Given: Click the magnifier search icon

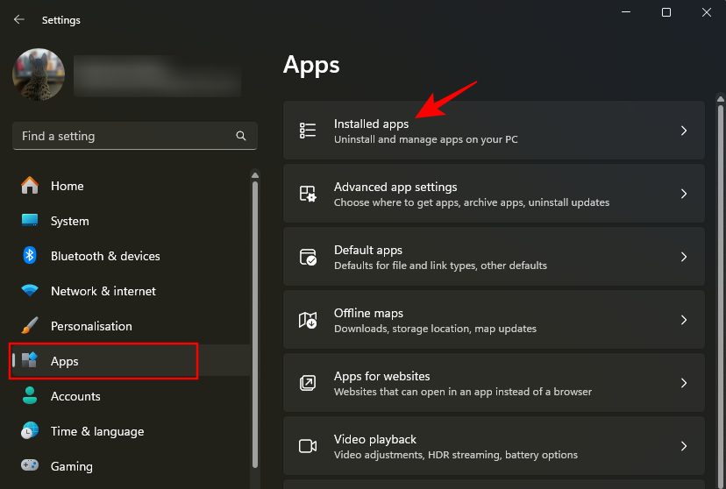Looking at the screenshot, I should pyautogui.click(x=241, y=136).
